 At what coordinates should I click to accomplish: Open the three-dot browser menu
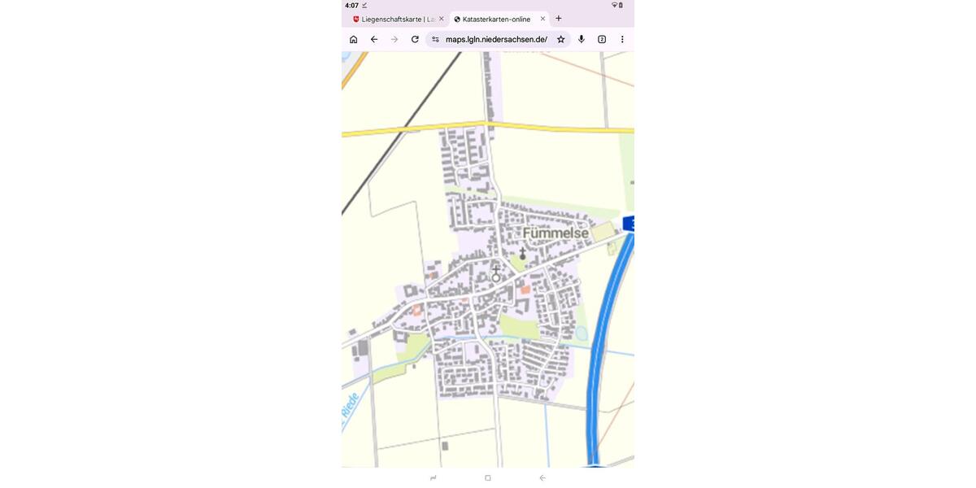pyautogui.click(x=622, y=39)
